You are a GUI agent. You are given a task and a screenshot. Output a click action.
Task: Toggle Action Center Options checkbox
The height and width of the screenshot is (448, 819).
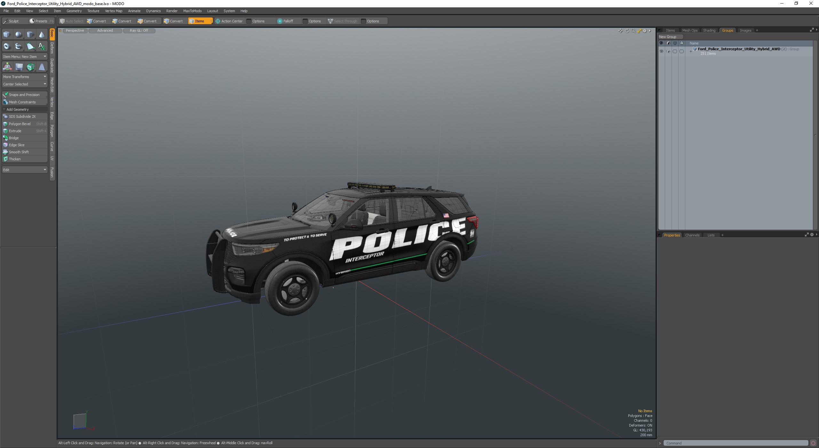249,21
